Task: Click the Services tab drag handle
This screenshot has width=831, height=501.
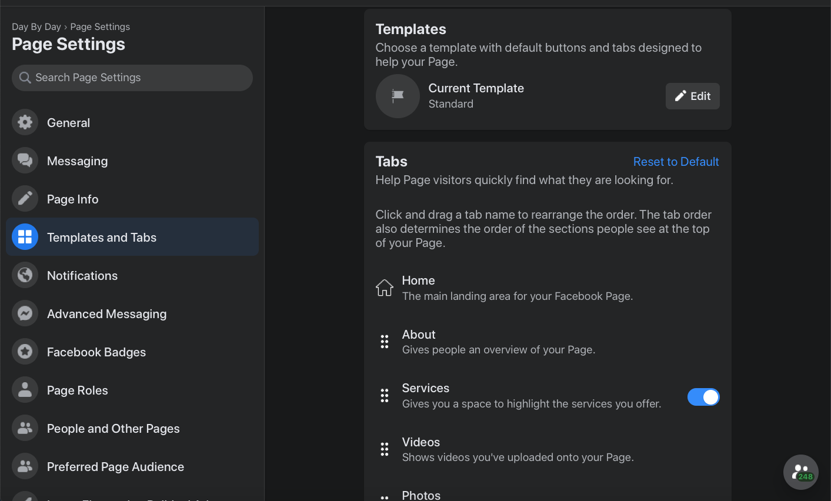Action: click(x=385, y=396)
